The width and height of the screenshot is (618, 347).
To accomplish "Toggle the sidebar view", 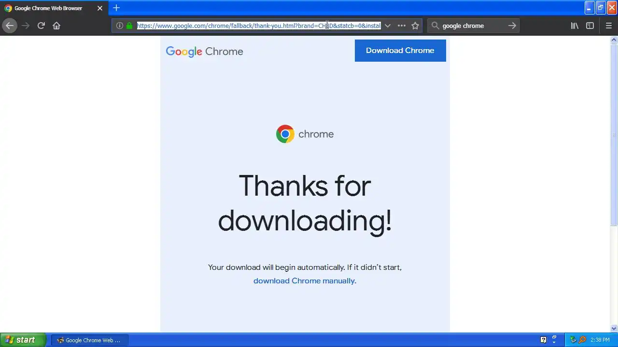I will click(x=590, y=26).
